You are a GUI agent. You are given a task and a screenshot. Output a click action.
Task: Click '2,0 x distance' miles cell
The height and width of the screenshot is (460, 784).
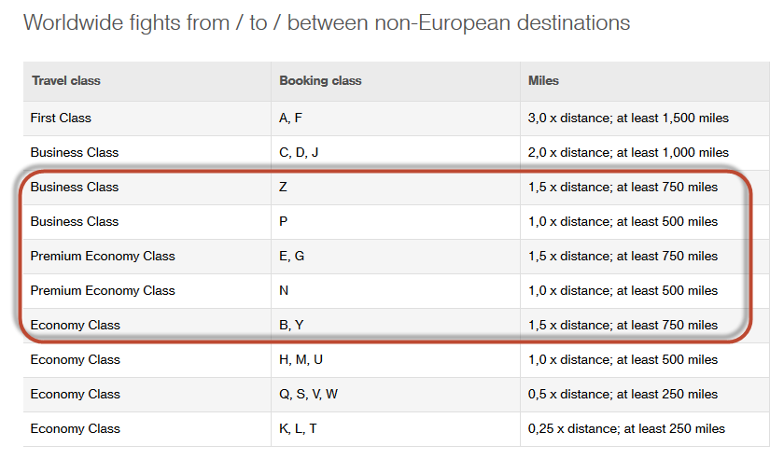click(x=628, y=152)
